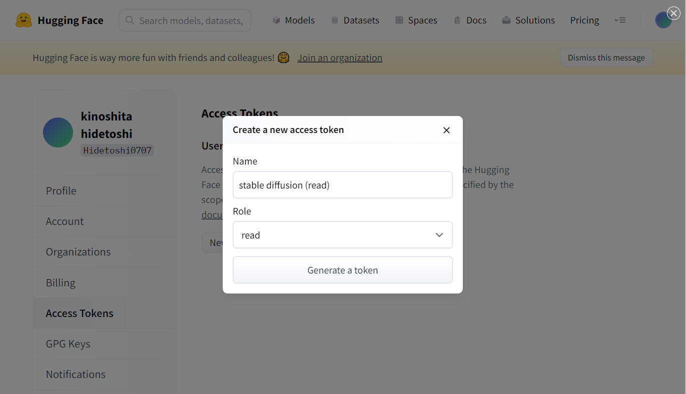
Task: Click the Role dropdown chevron arrow
Action: point(439,235)
